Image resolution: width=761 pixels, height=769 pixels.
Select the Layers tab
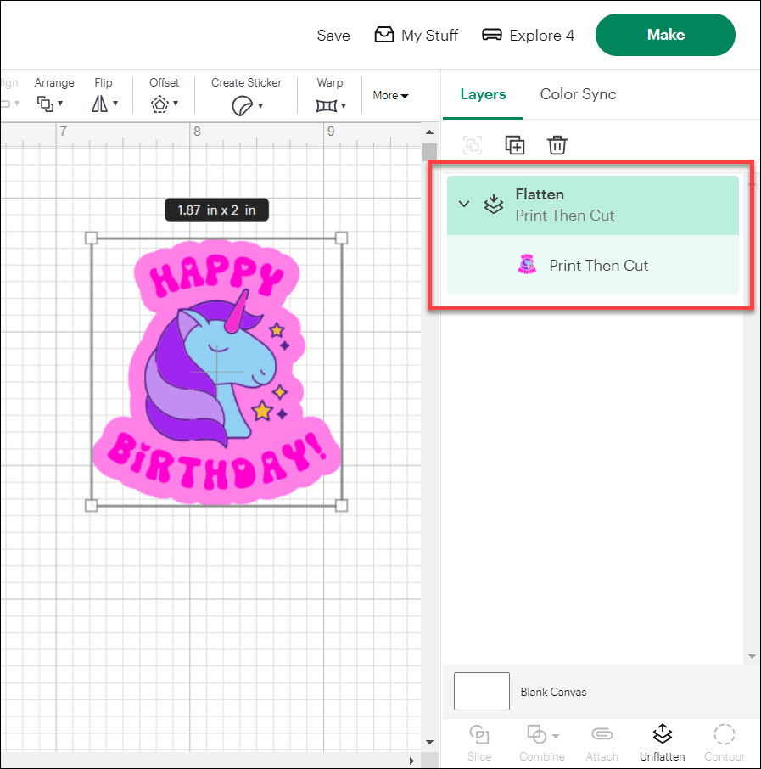483,94
